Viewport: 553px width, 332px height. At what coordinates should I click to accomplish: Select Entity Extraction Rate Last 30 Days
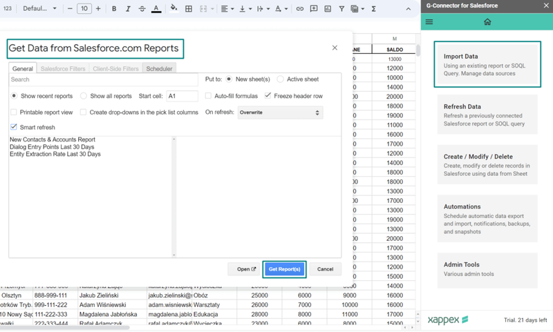[55, 154]
